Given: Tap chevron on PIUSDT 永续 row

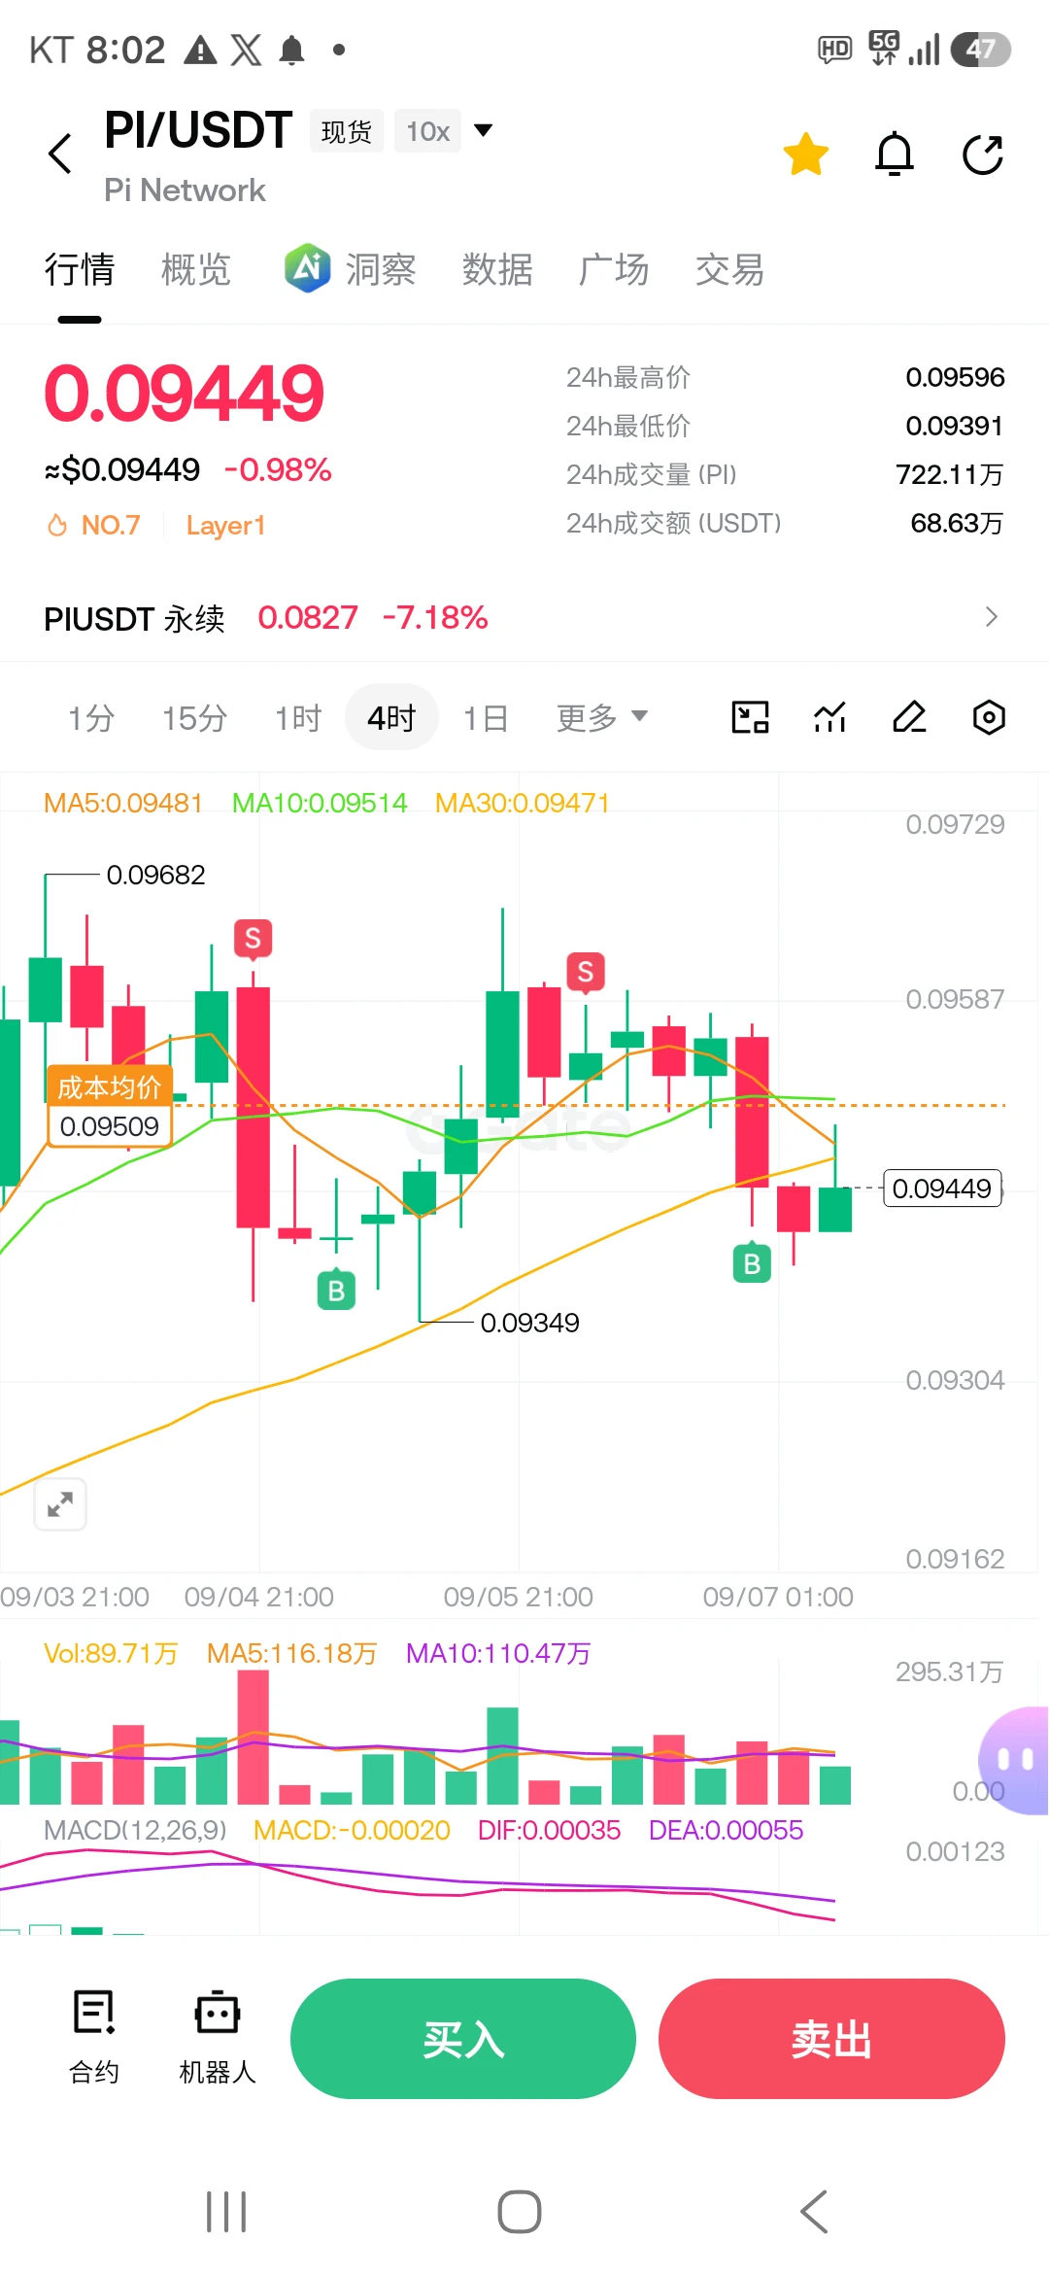Looking at the screenshot, I should coord(991,617).
